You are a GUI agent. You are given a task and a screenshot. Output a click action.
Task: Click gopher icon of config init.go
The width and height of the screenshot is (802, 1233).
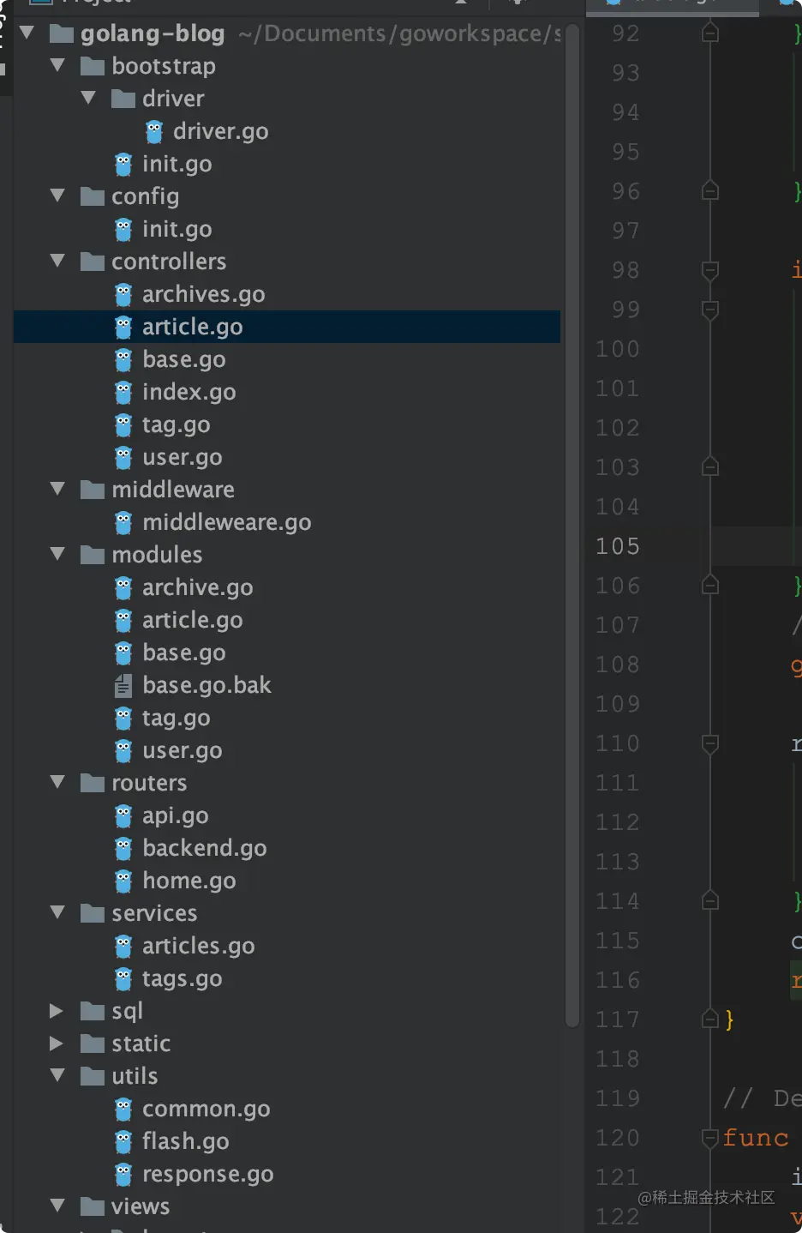point(123,229)
